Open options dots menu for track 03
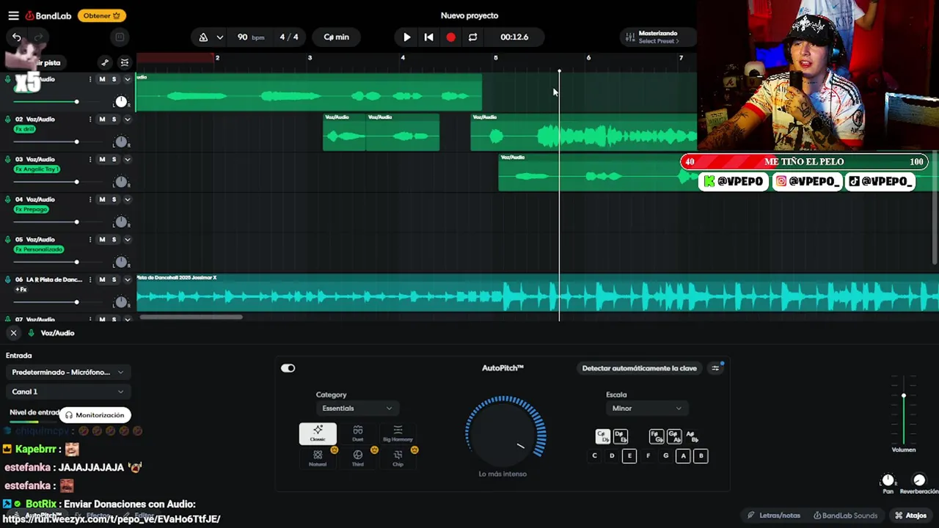The image size is (939, 528). pos(90,159)
